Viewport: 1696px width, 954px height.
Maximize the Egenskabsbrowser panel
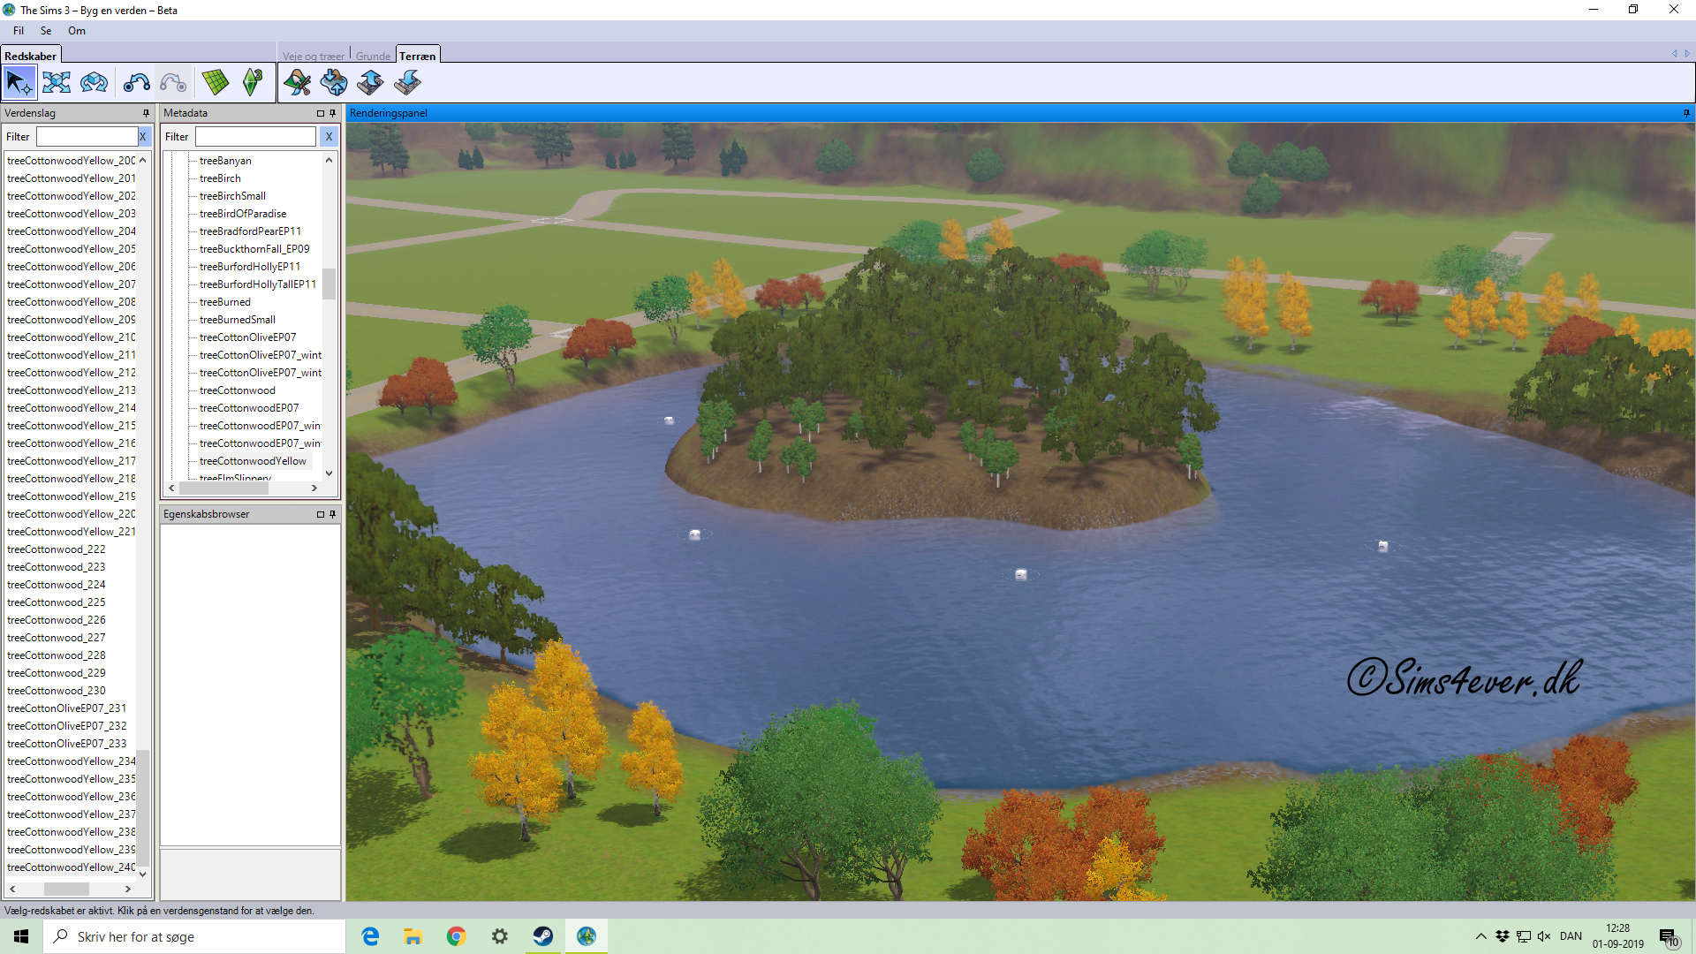point(321,514)
